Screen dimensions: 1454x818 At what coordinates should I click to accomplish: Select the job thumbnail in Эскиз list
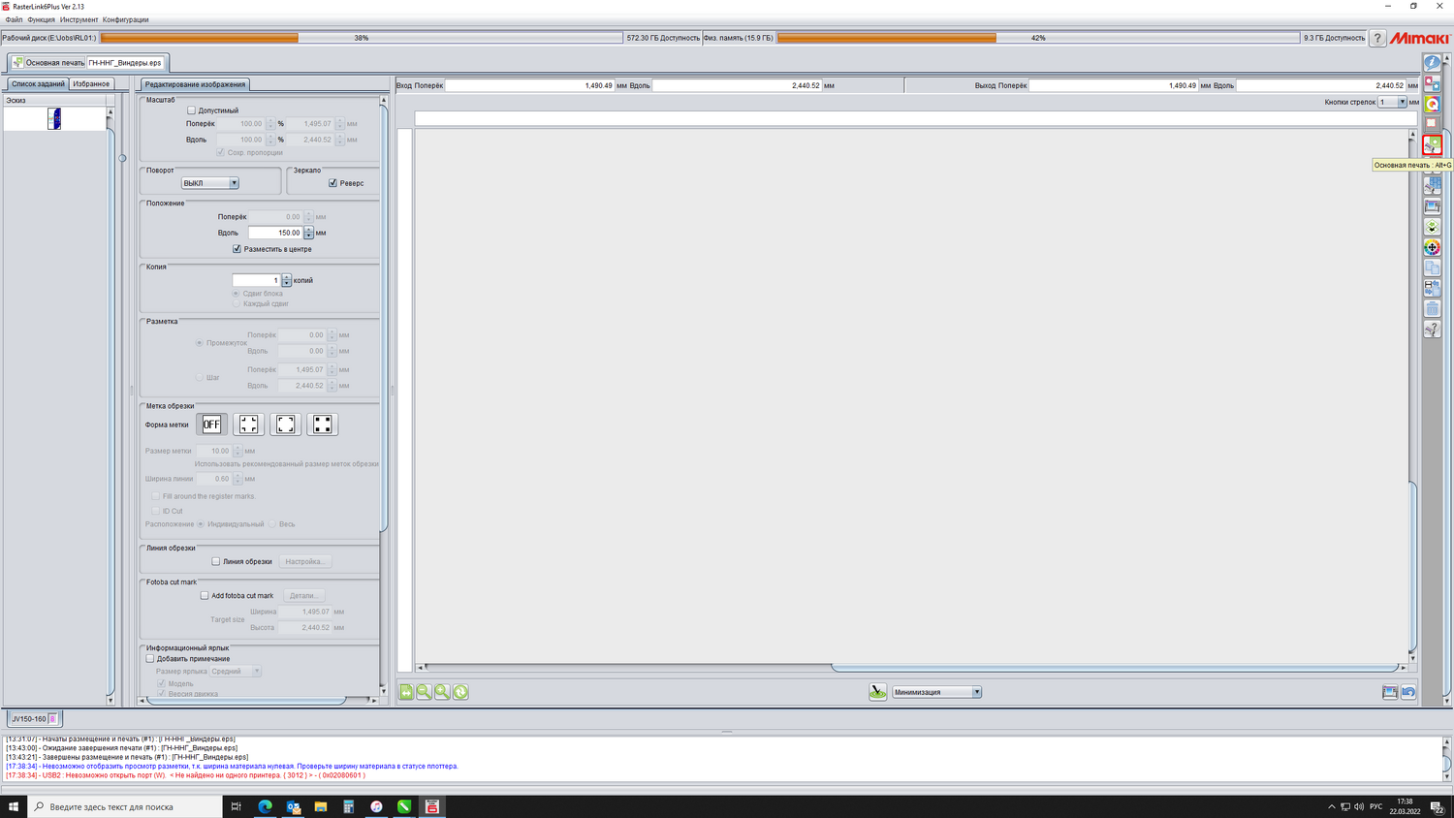(x=54, y=118)
